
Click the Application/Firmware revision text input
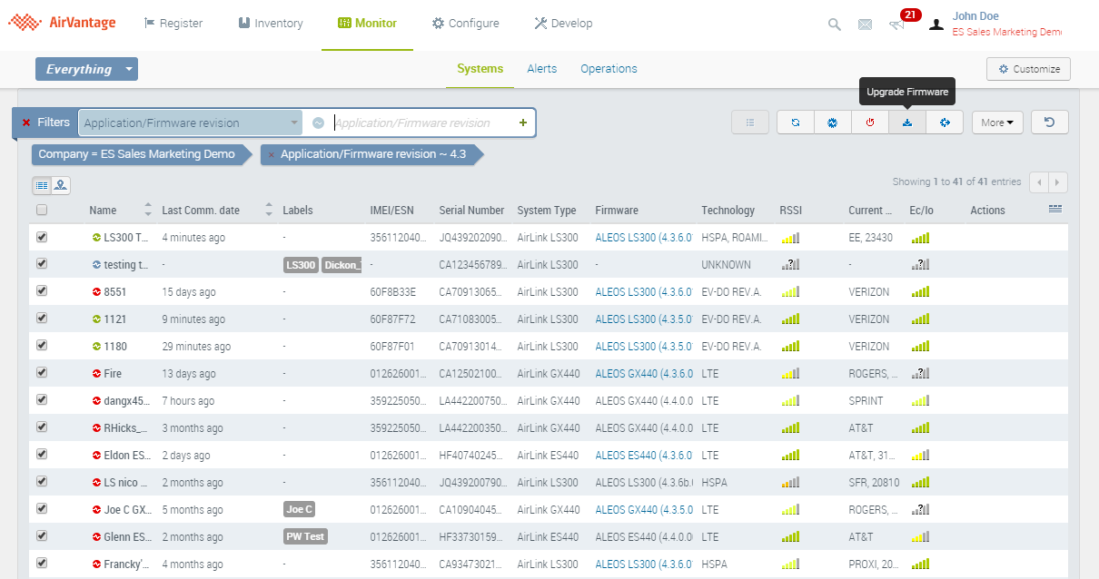[422, 123]
